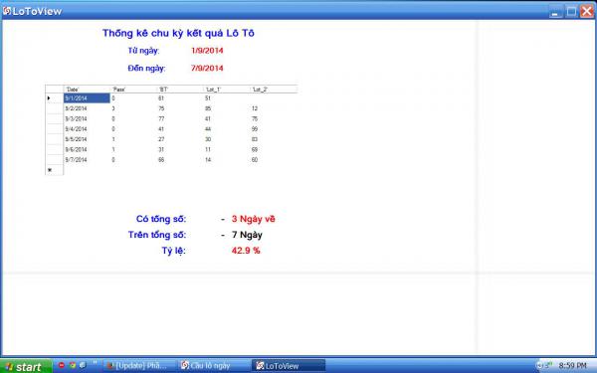Click the row selector arrow for 9/1/2014
The image size is (597, 373).
(x=54, y=98)
